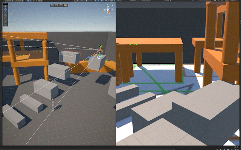Select the Hand view tool
The width and height of the screenshot is (241, 150).
pos(6,6)
